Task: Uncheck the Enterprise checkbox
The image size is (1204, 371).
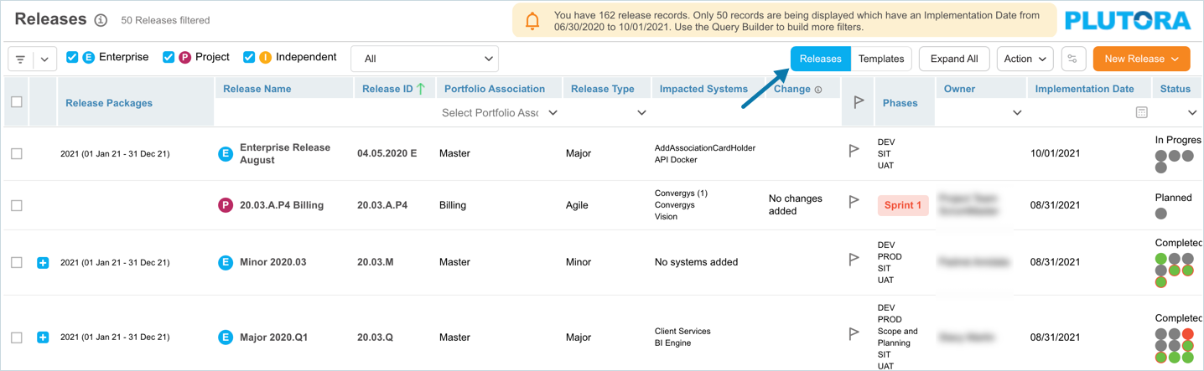Action: tap(72, 57)
